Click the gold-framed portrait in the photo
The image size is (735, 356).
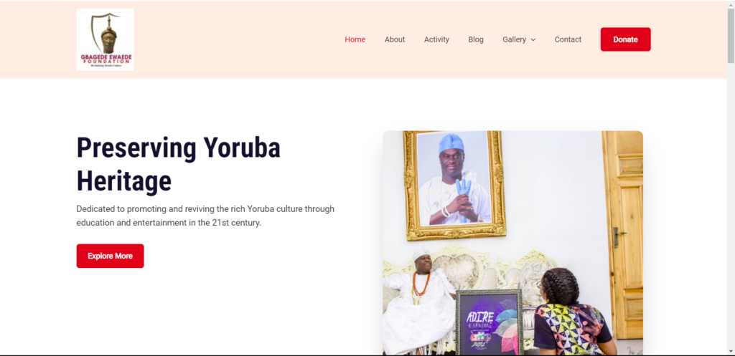coord(454,186)
